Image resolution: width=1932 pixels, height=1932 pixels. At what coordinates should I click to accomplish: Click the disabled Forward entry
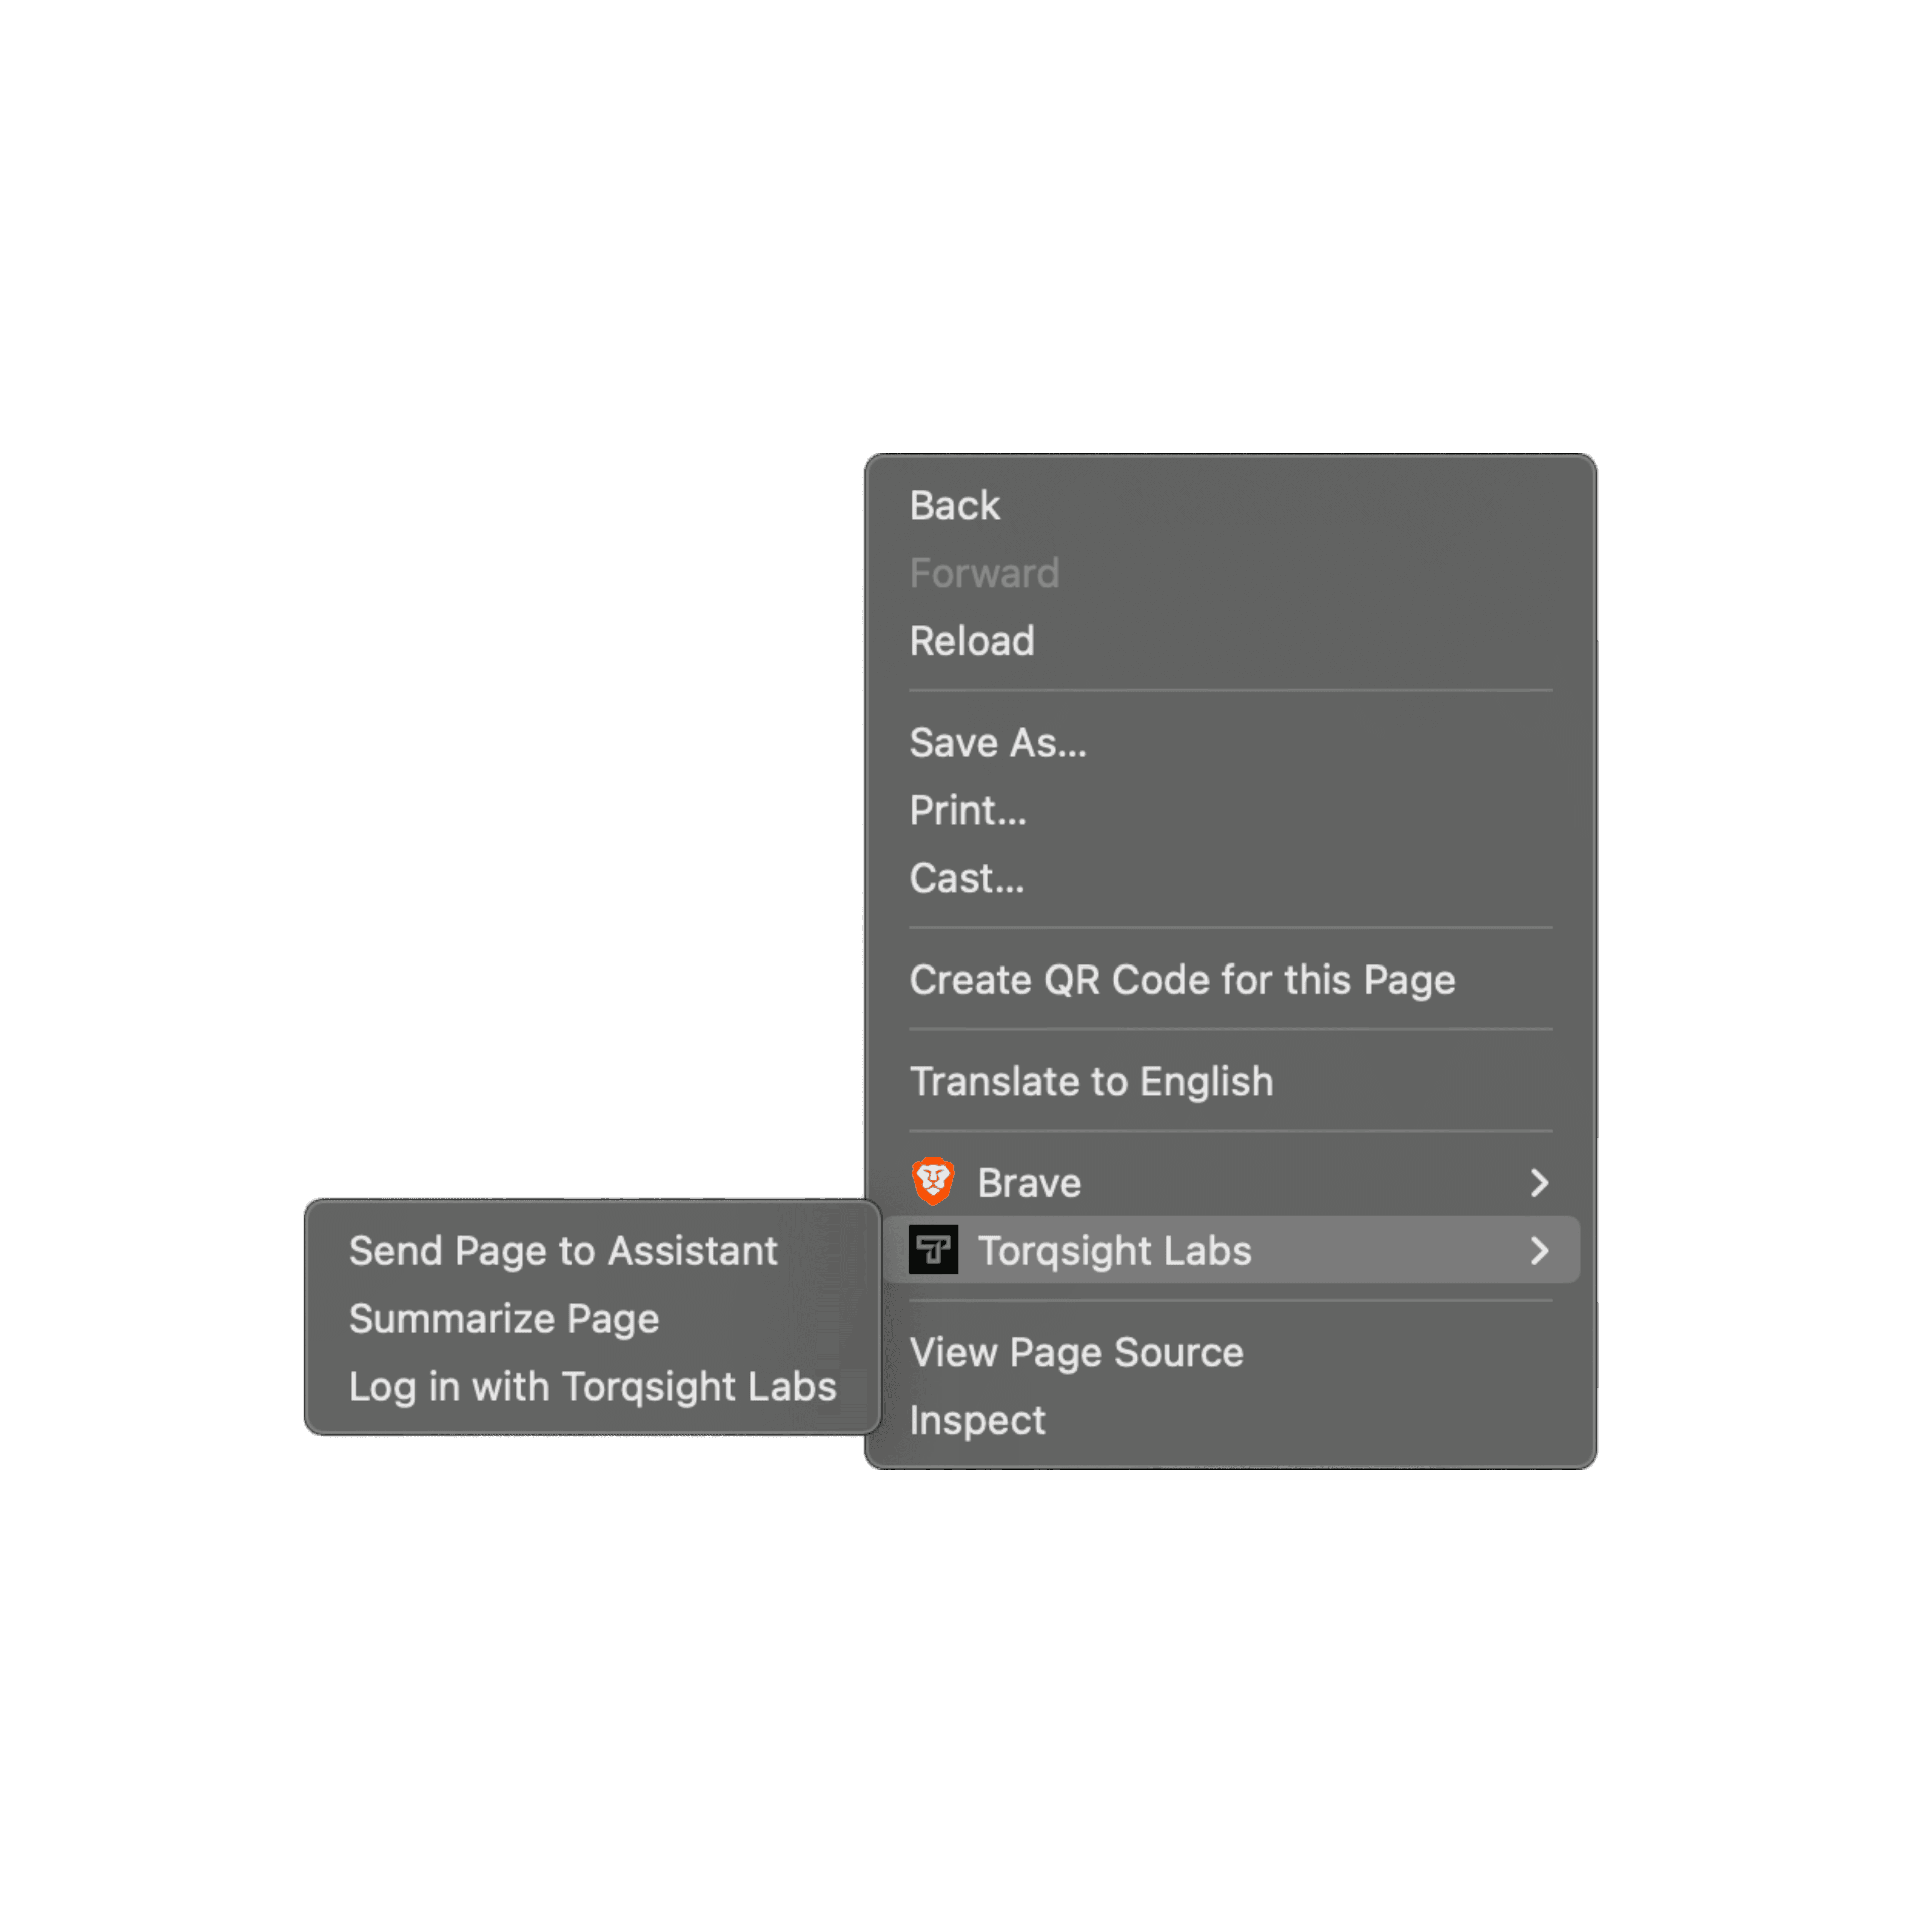(x=1231, y=573)
